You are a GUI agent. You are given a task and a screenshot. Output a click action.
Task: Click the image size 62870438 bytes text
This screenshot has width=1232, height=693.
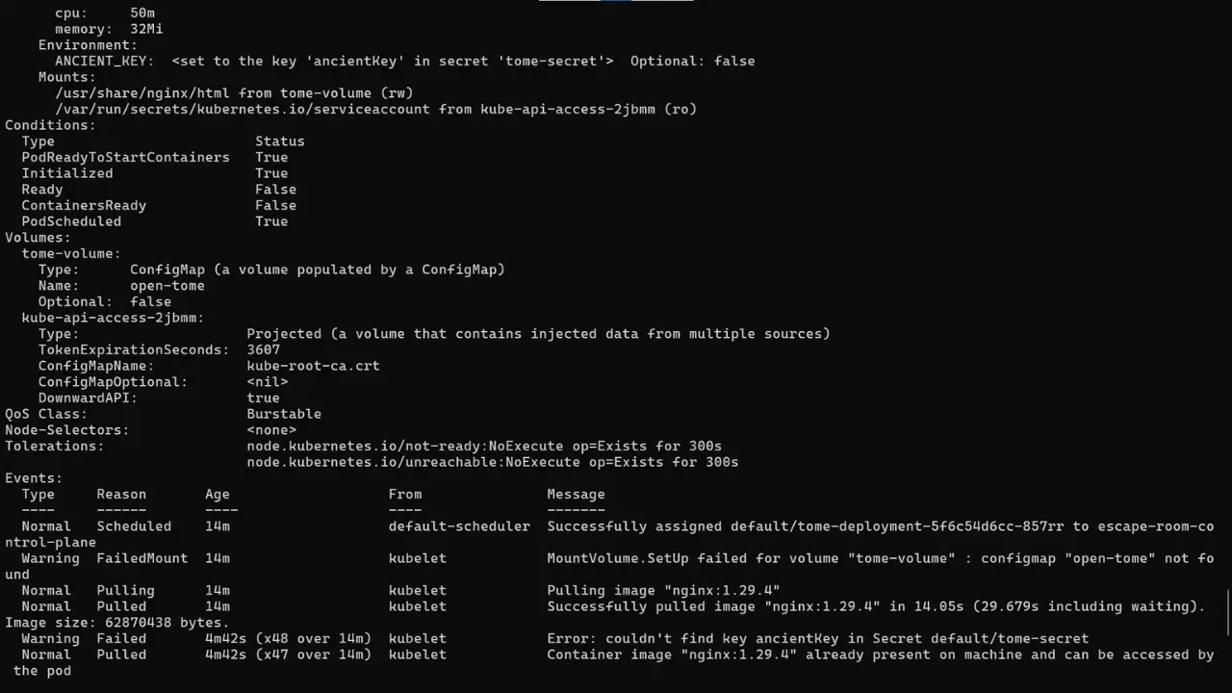pyautogui.click(x=117, y=623)
